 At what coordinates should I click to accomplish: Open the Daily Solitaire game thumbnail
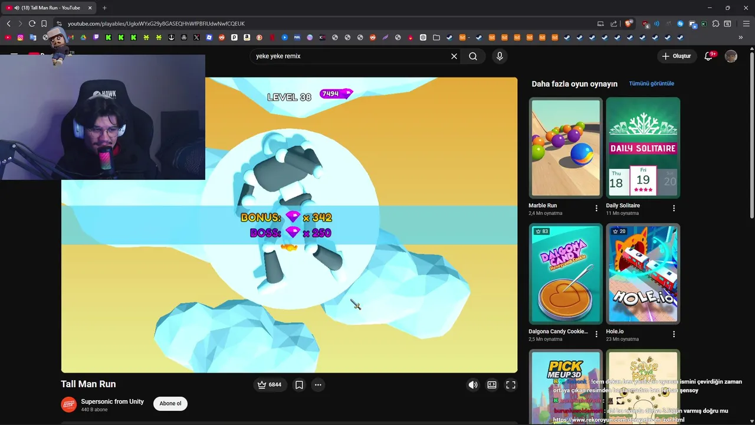point(643,148)
